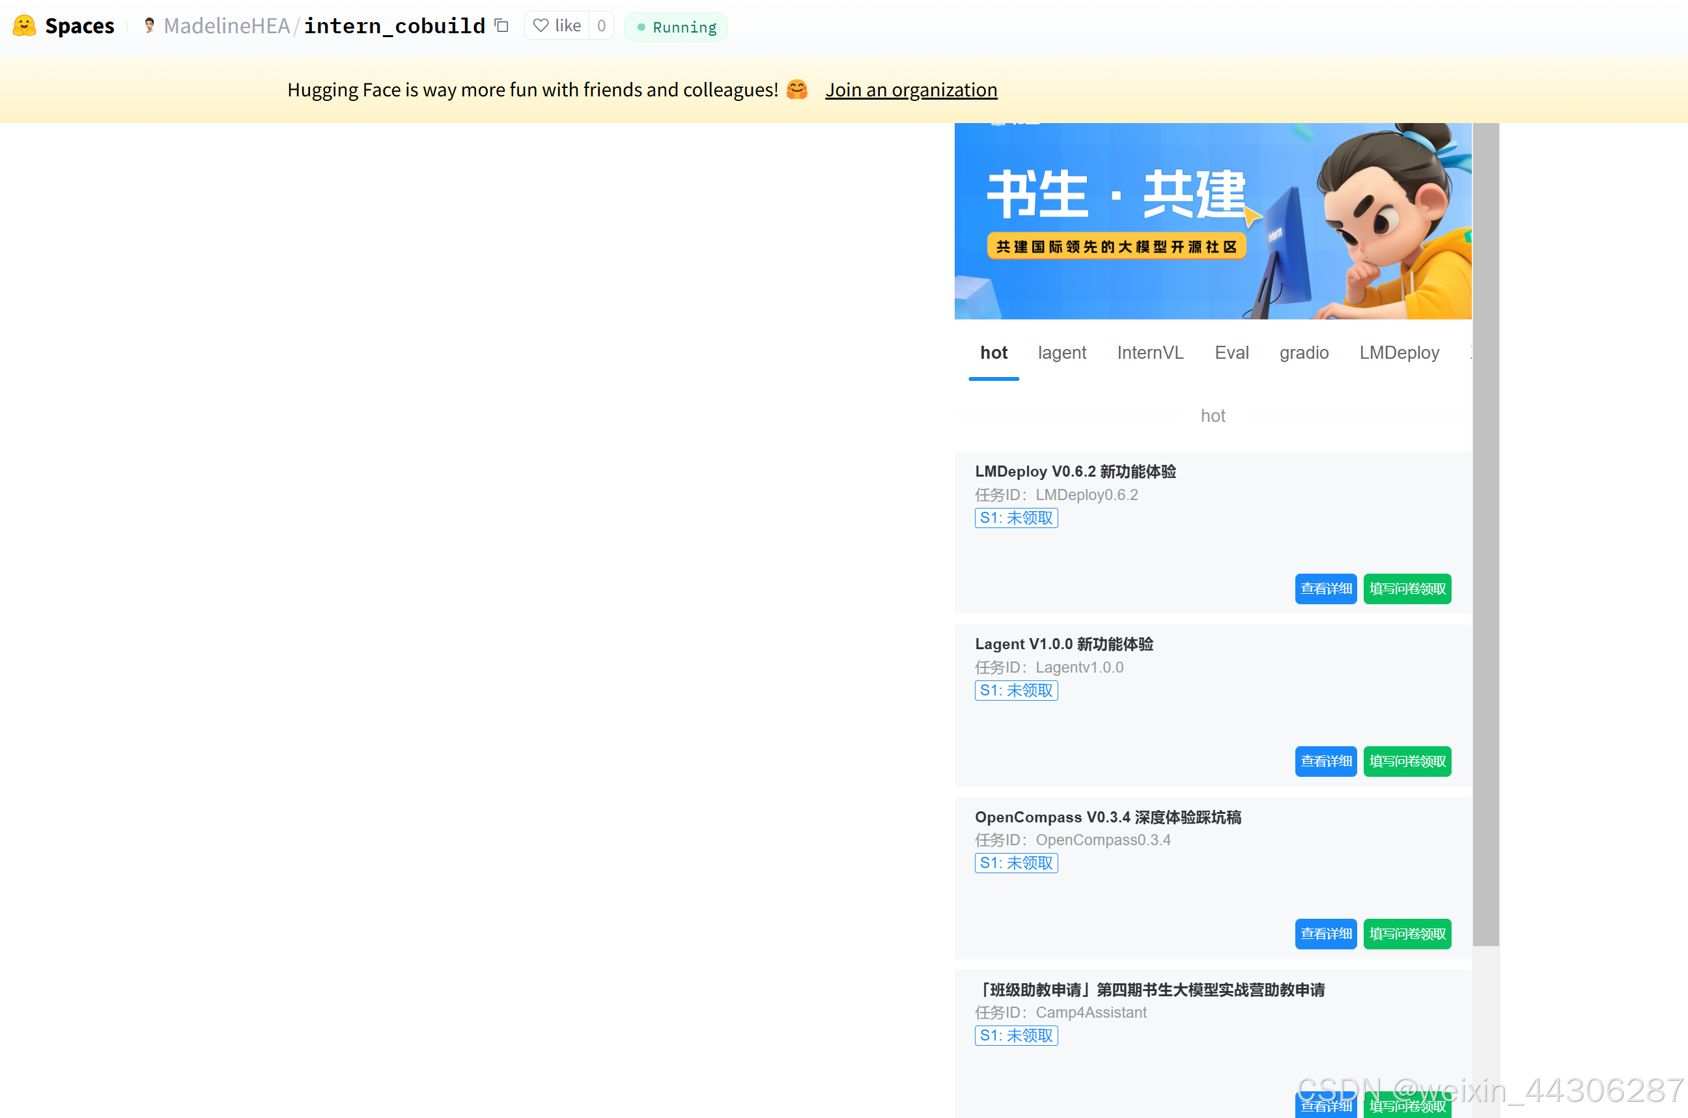This screenshot has width=1688, height=1118.
Task: Click 查看详细 on the LMDeploy V0.6.2 card
Action: point(1325,588)
